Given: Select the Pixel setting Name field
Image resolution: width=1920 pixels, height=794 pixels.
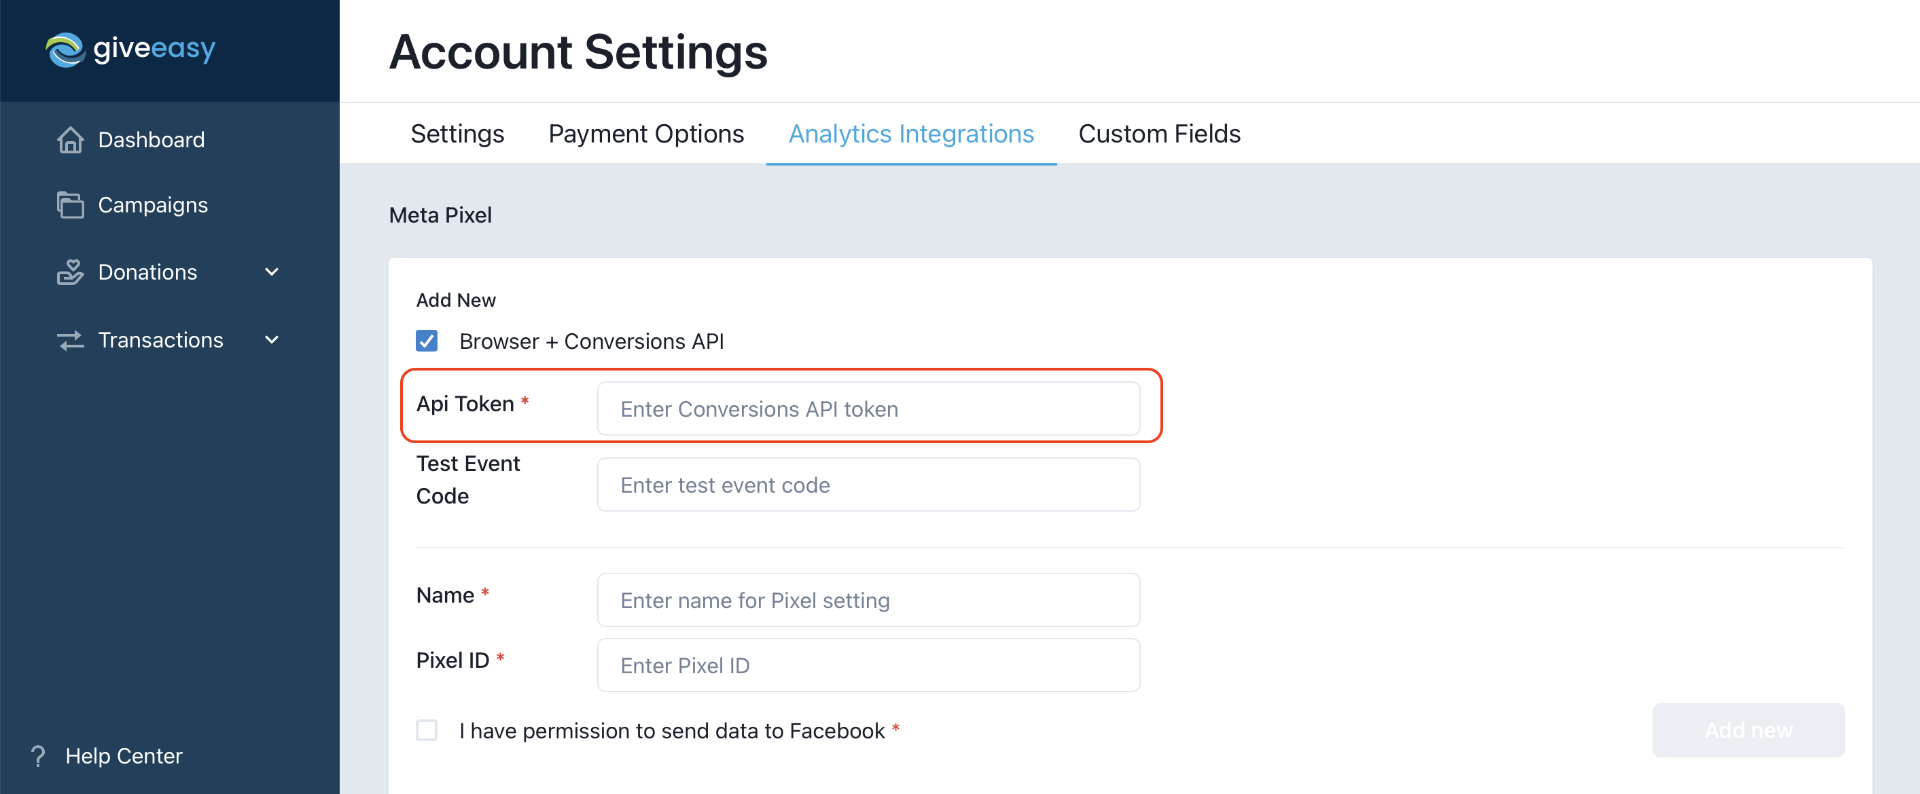Looking at the screenshot, I should [868, 601].
